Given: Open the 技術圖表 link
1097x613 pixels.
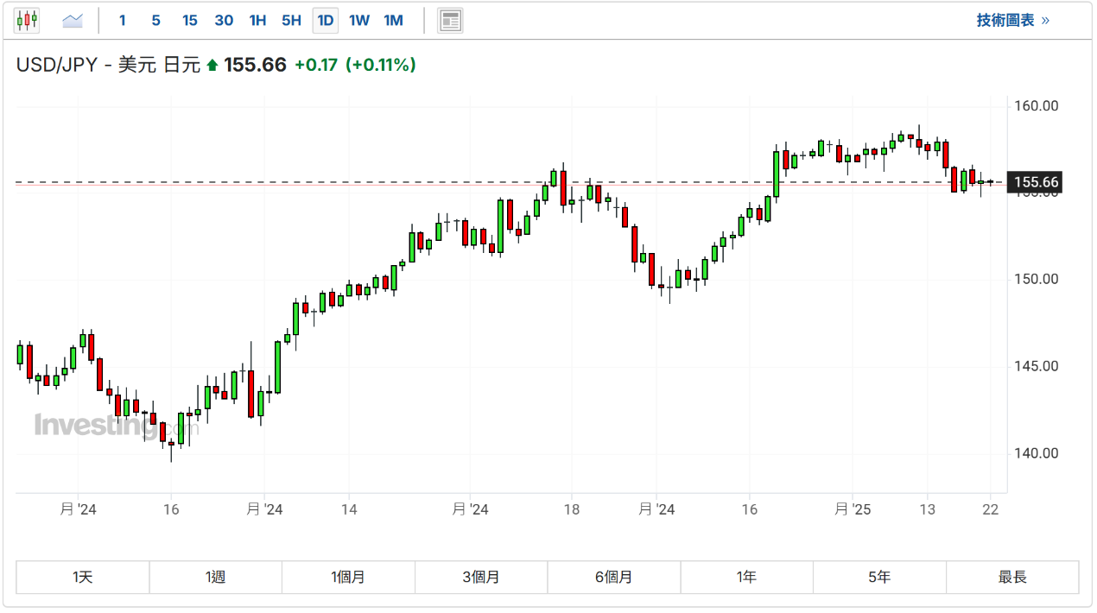Looking at the screenshot, I should coord(1012,20).
